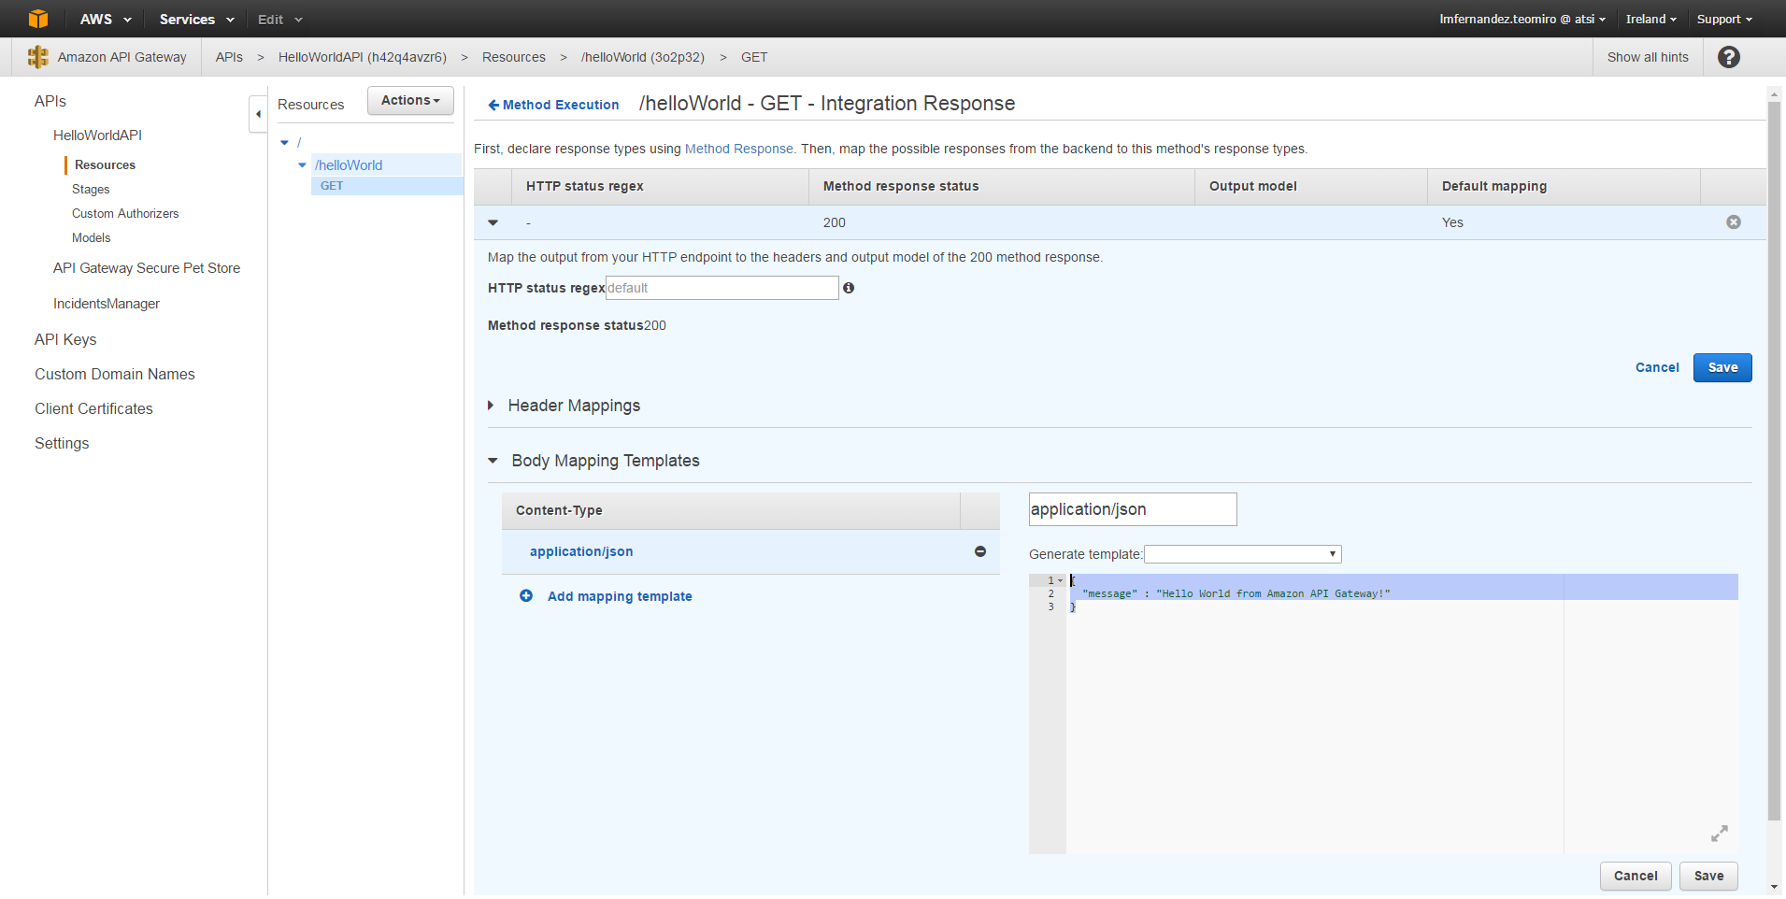Screen dimensions: 1786x899
Task: Open the lmfernandez.teomiro account menu
Action: pos(1522,19)
